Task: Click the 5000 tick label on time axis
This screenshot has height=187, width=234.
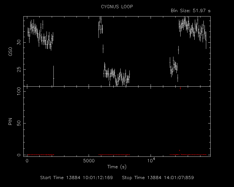Action: click(x=89, y=161)
